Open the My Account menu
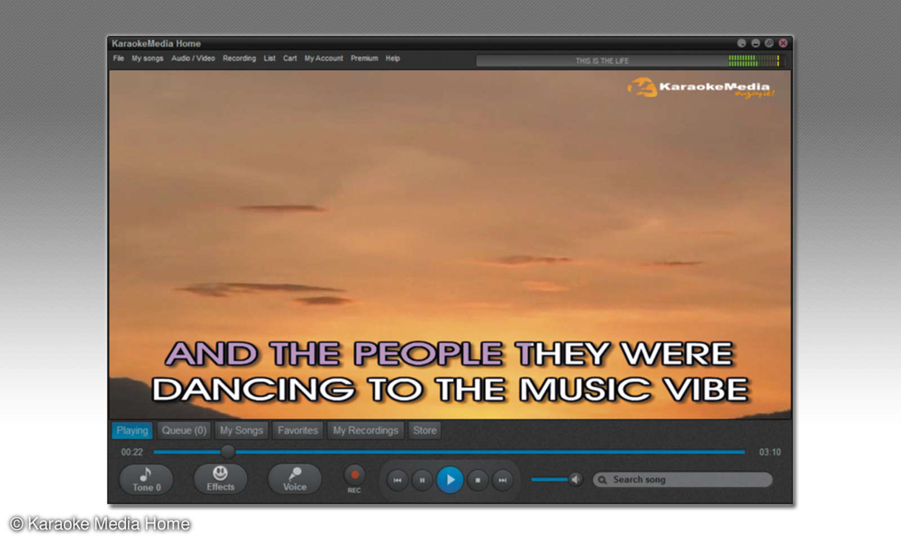The height and width of the screenshot is (540, 901). [323, 58]
